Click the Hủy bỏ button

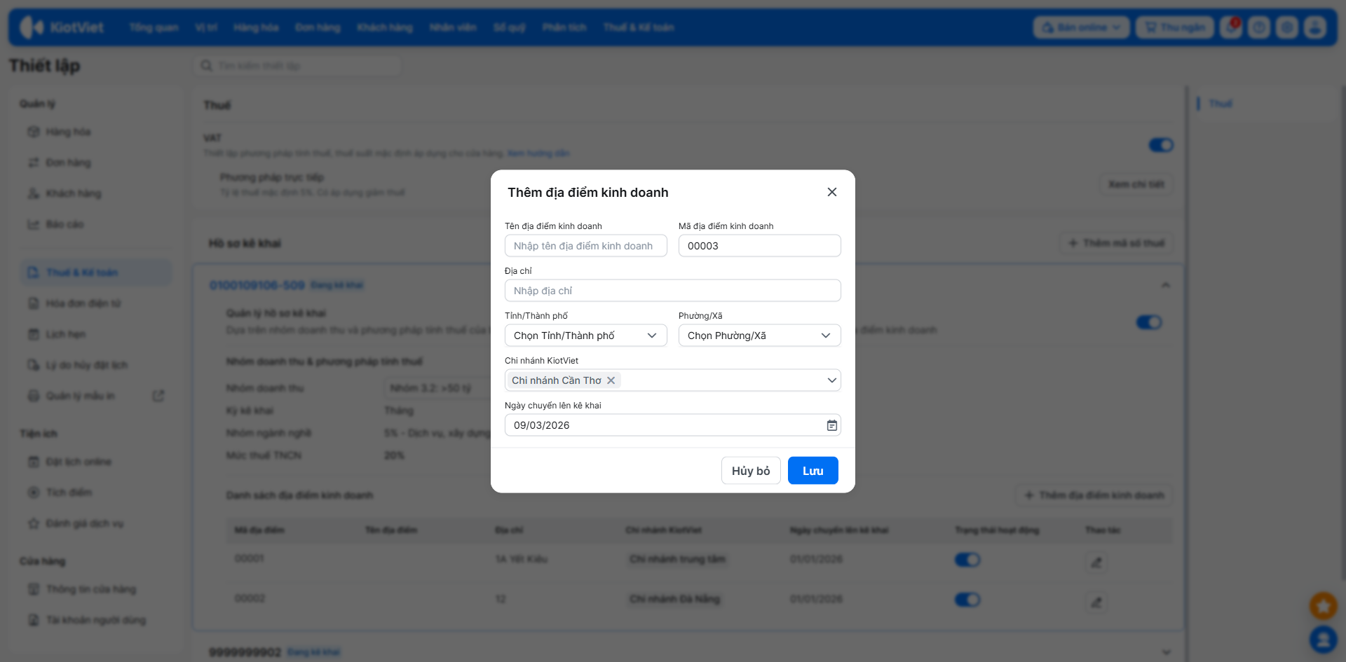tap(751, 471)
